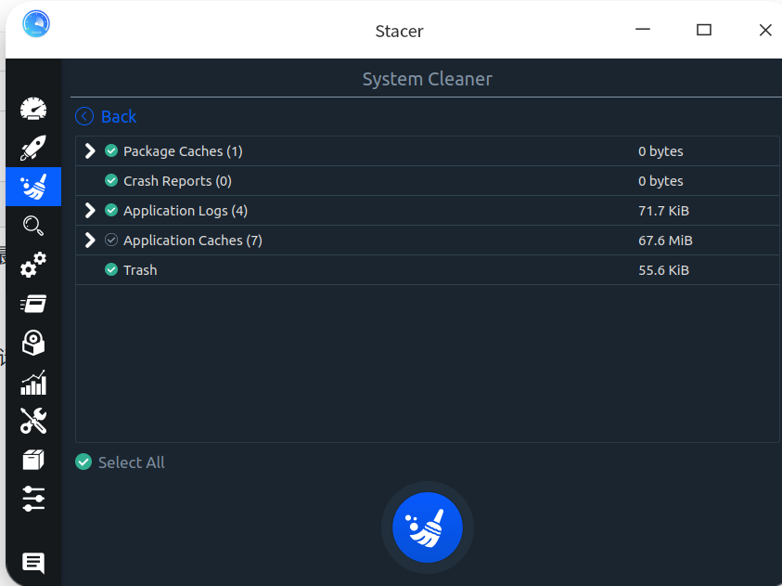Open the Startup Apps rocket page
This screenshot has width=782, height=586.
pos(33,148)
